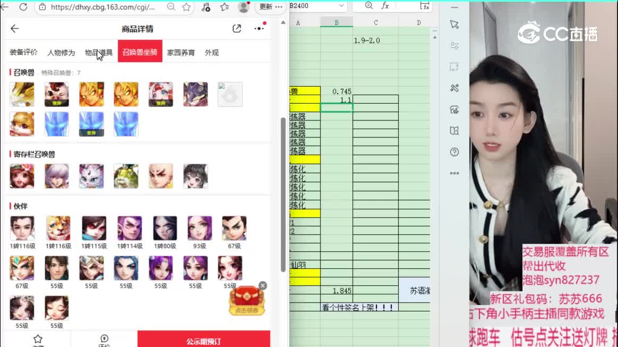
Task: Switch to the 装备评价 tab
Action: (23, 52)
